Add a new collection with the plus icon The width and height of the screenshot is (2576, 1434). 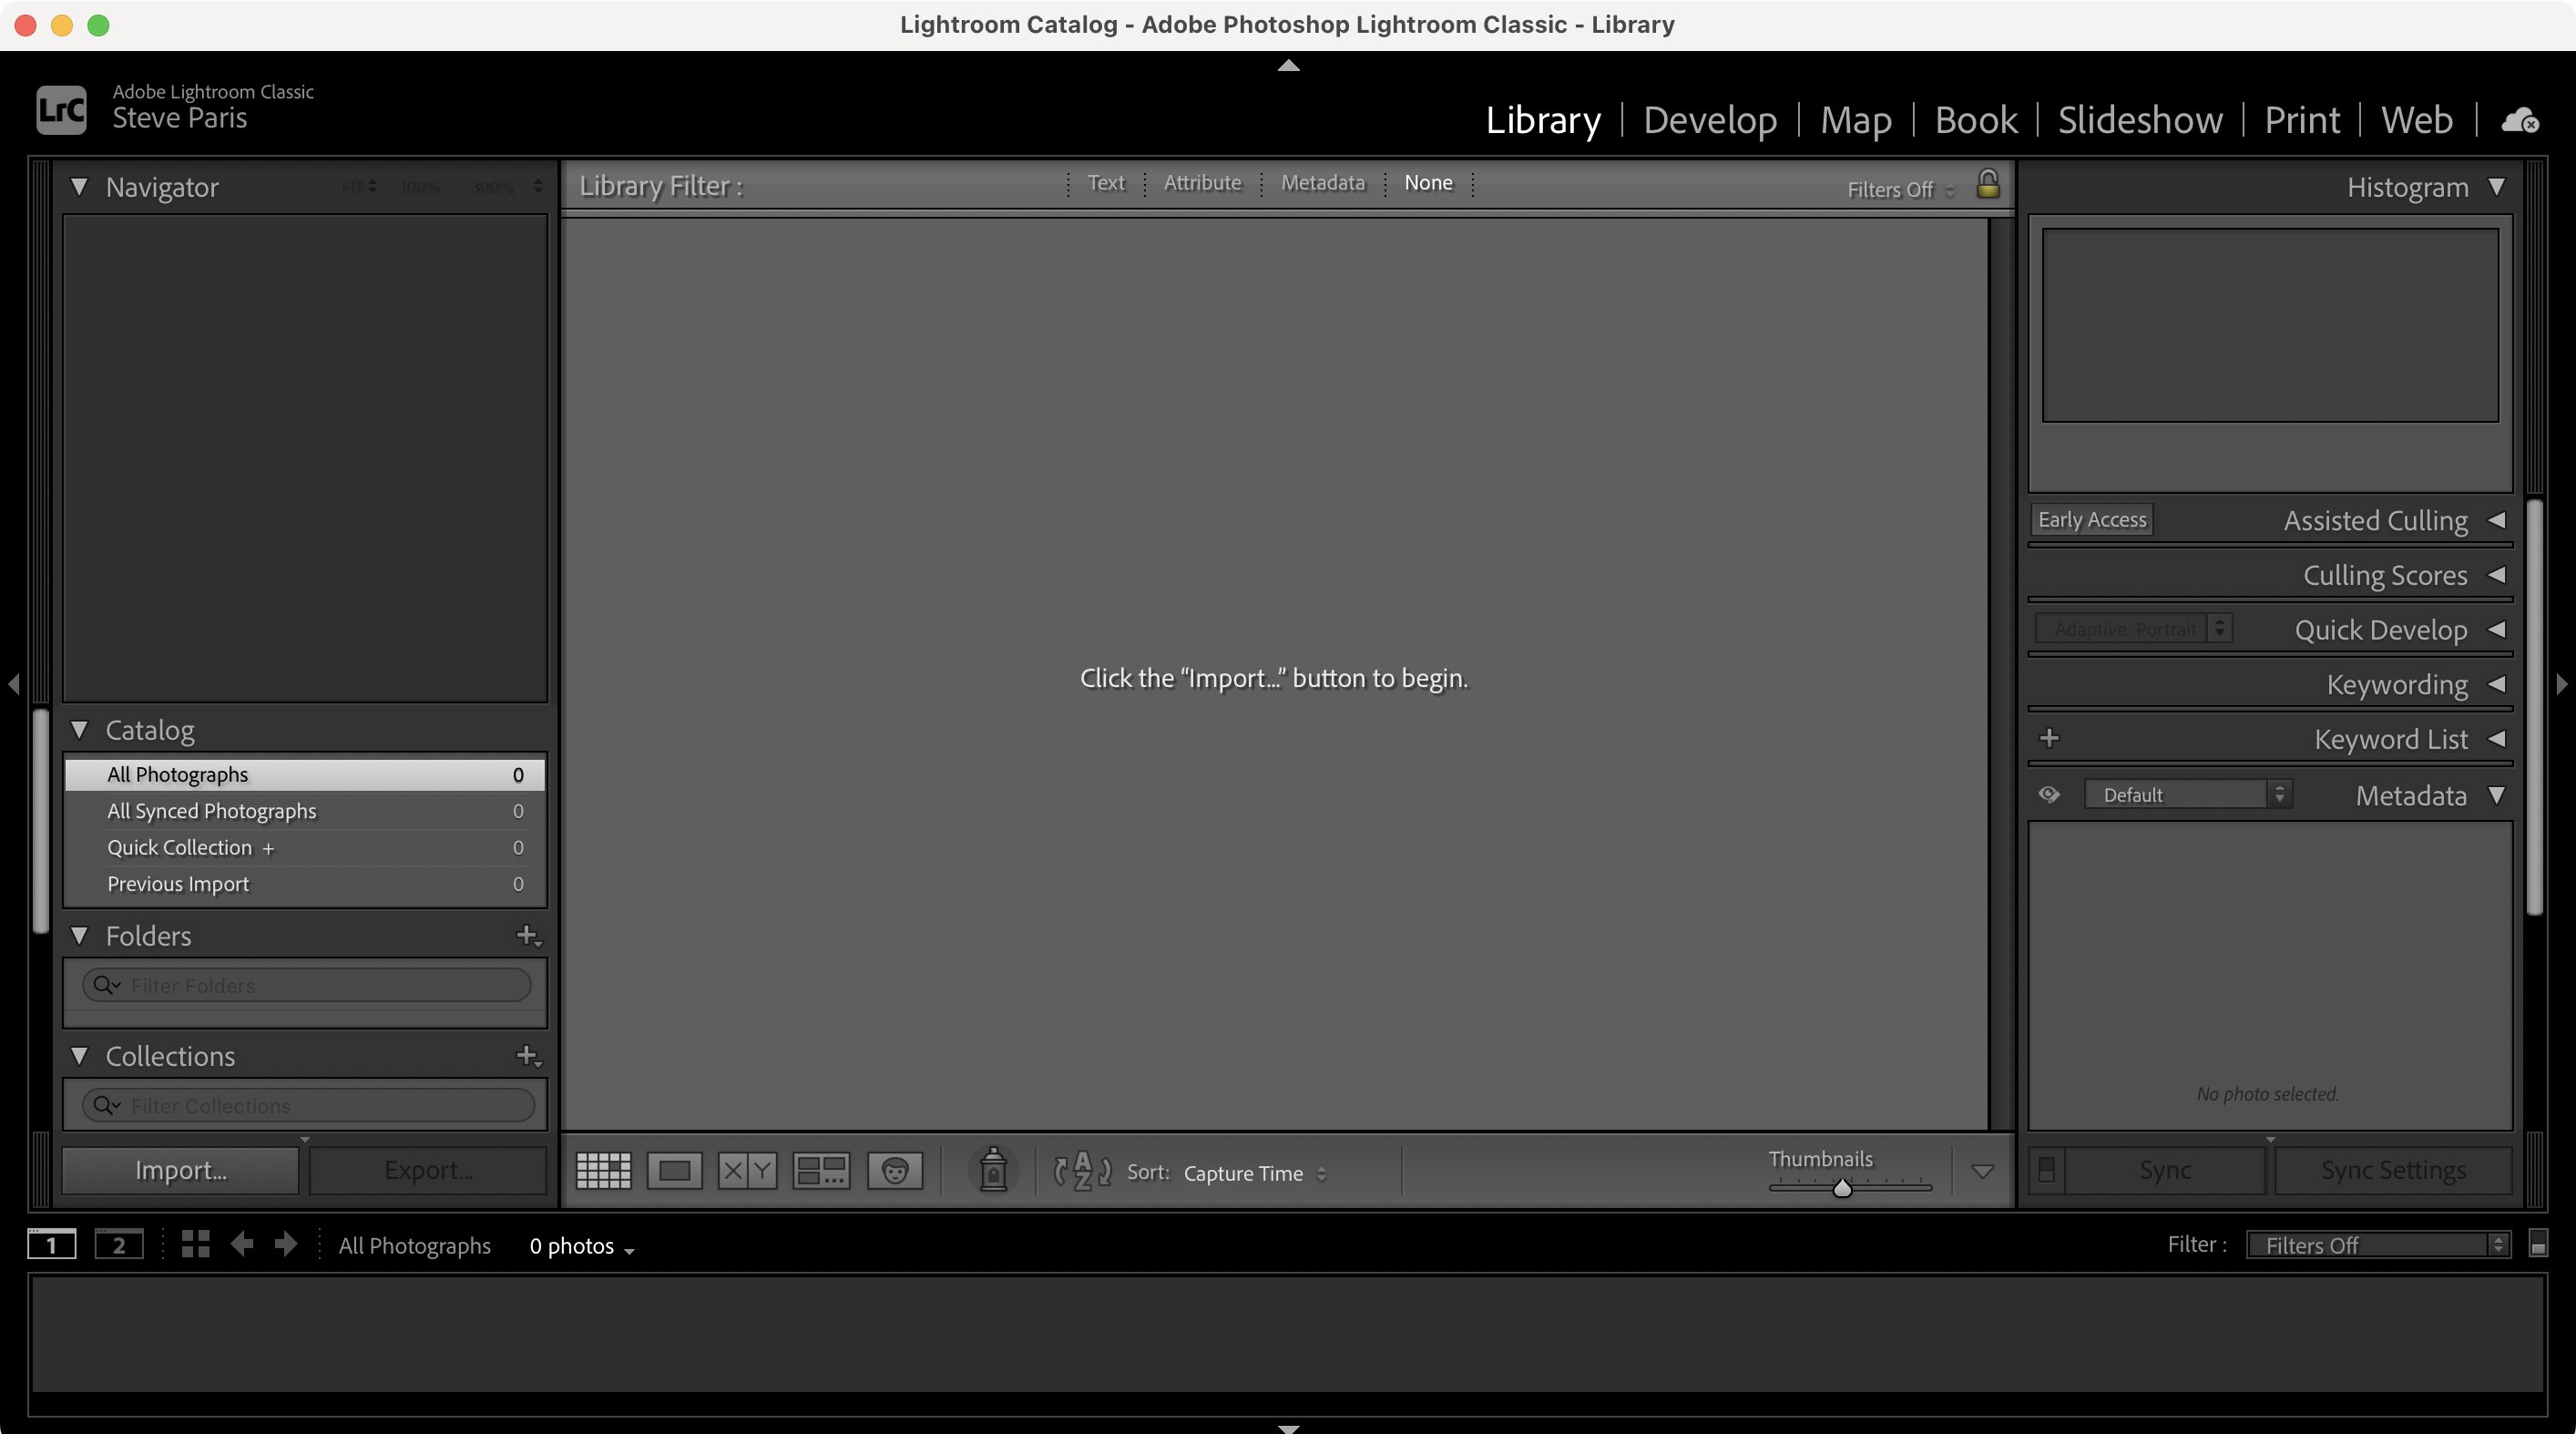(x=528, y=1055)
